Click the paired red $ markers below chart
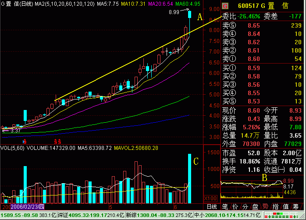The height and width of the screenshot is (220, 306). click(57, 142)
